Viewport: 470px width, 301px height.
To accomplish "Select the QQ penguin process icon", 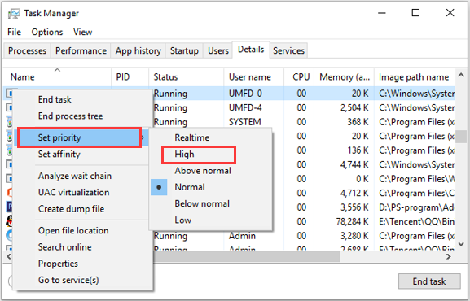I will 9,221.
